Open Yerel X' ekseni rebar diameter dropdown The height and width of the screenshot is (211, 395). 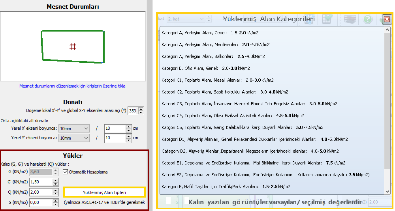[74, 129]
